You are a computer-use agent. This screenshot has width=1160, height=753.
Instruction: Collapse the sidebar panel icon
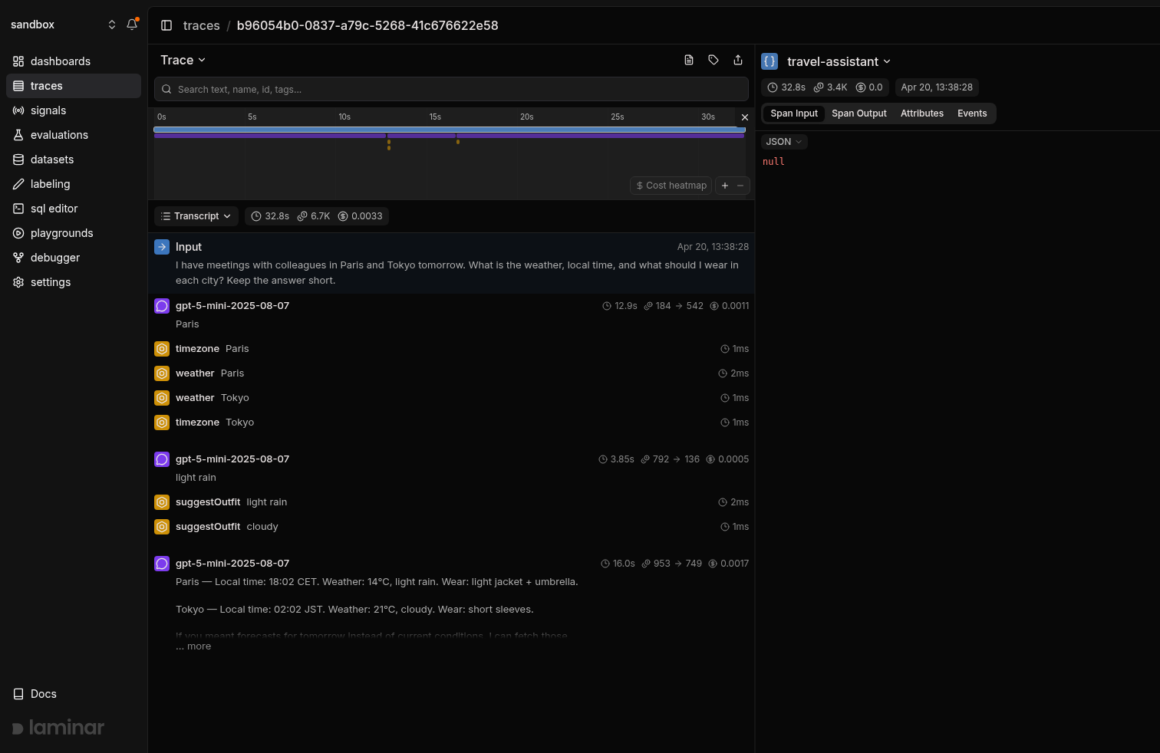[x=166, y=25]
